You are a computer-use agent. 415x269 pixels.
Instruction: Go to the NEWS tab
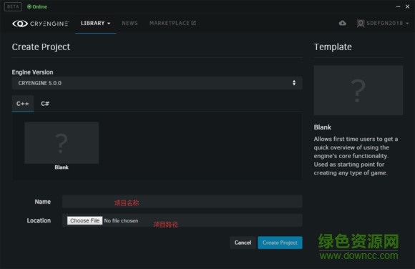point(130,24)
